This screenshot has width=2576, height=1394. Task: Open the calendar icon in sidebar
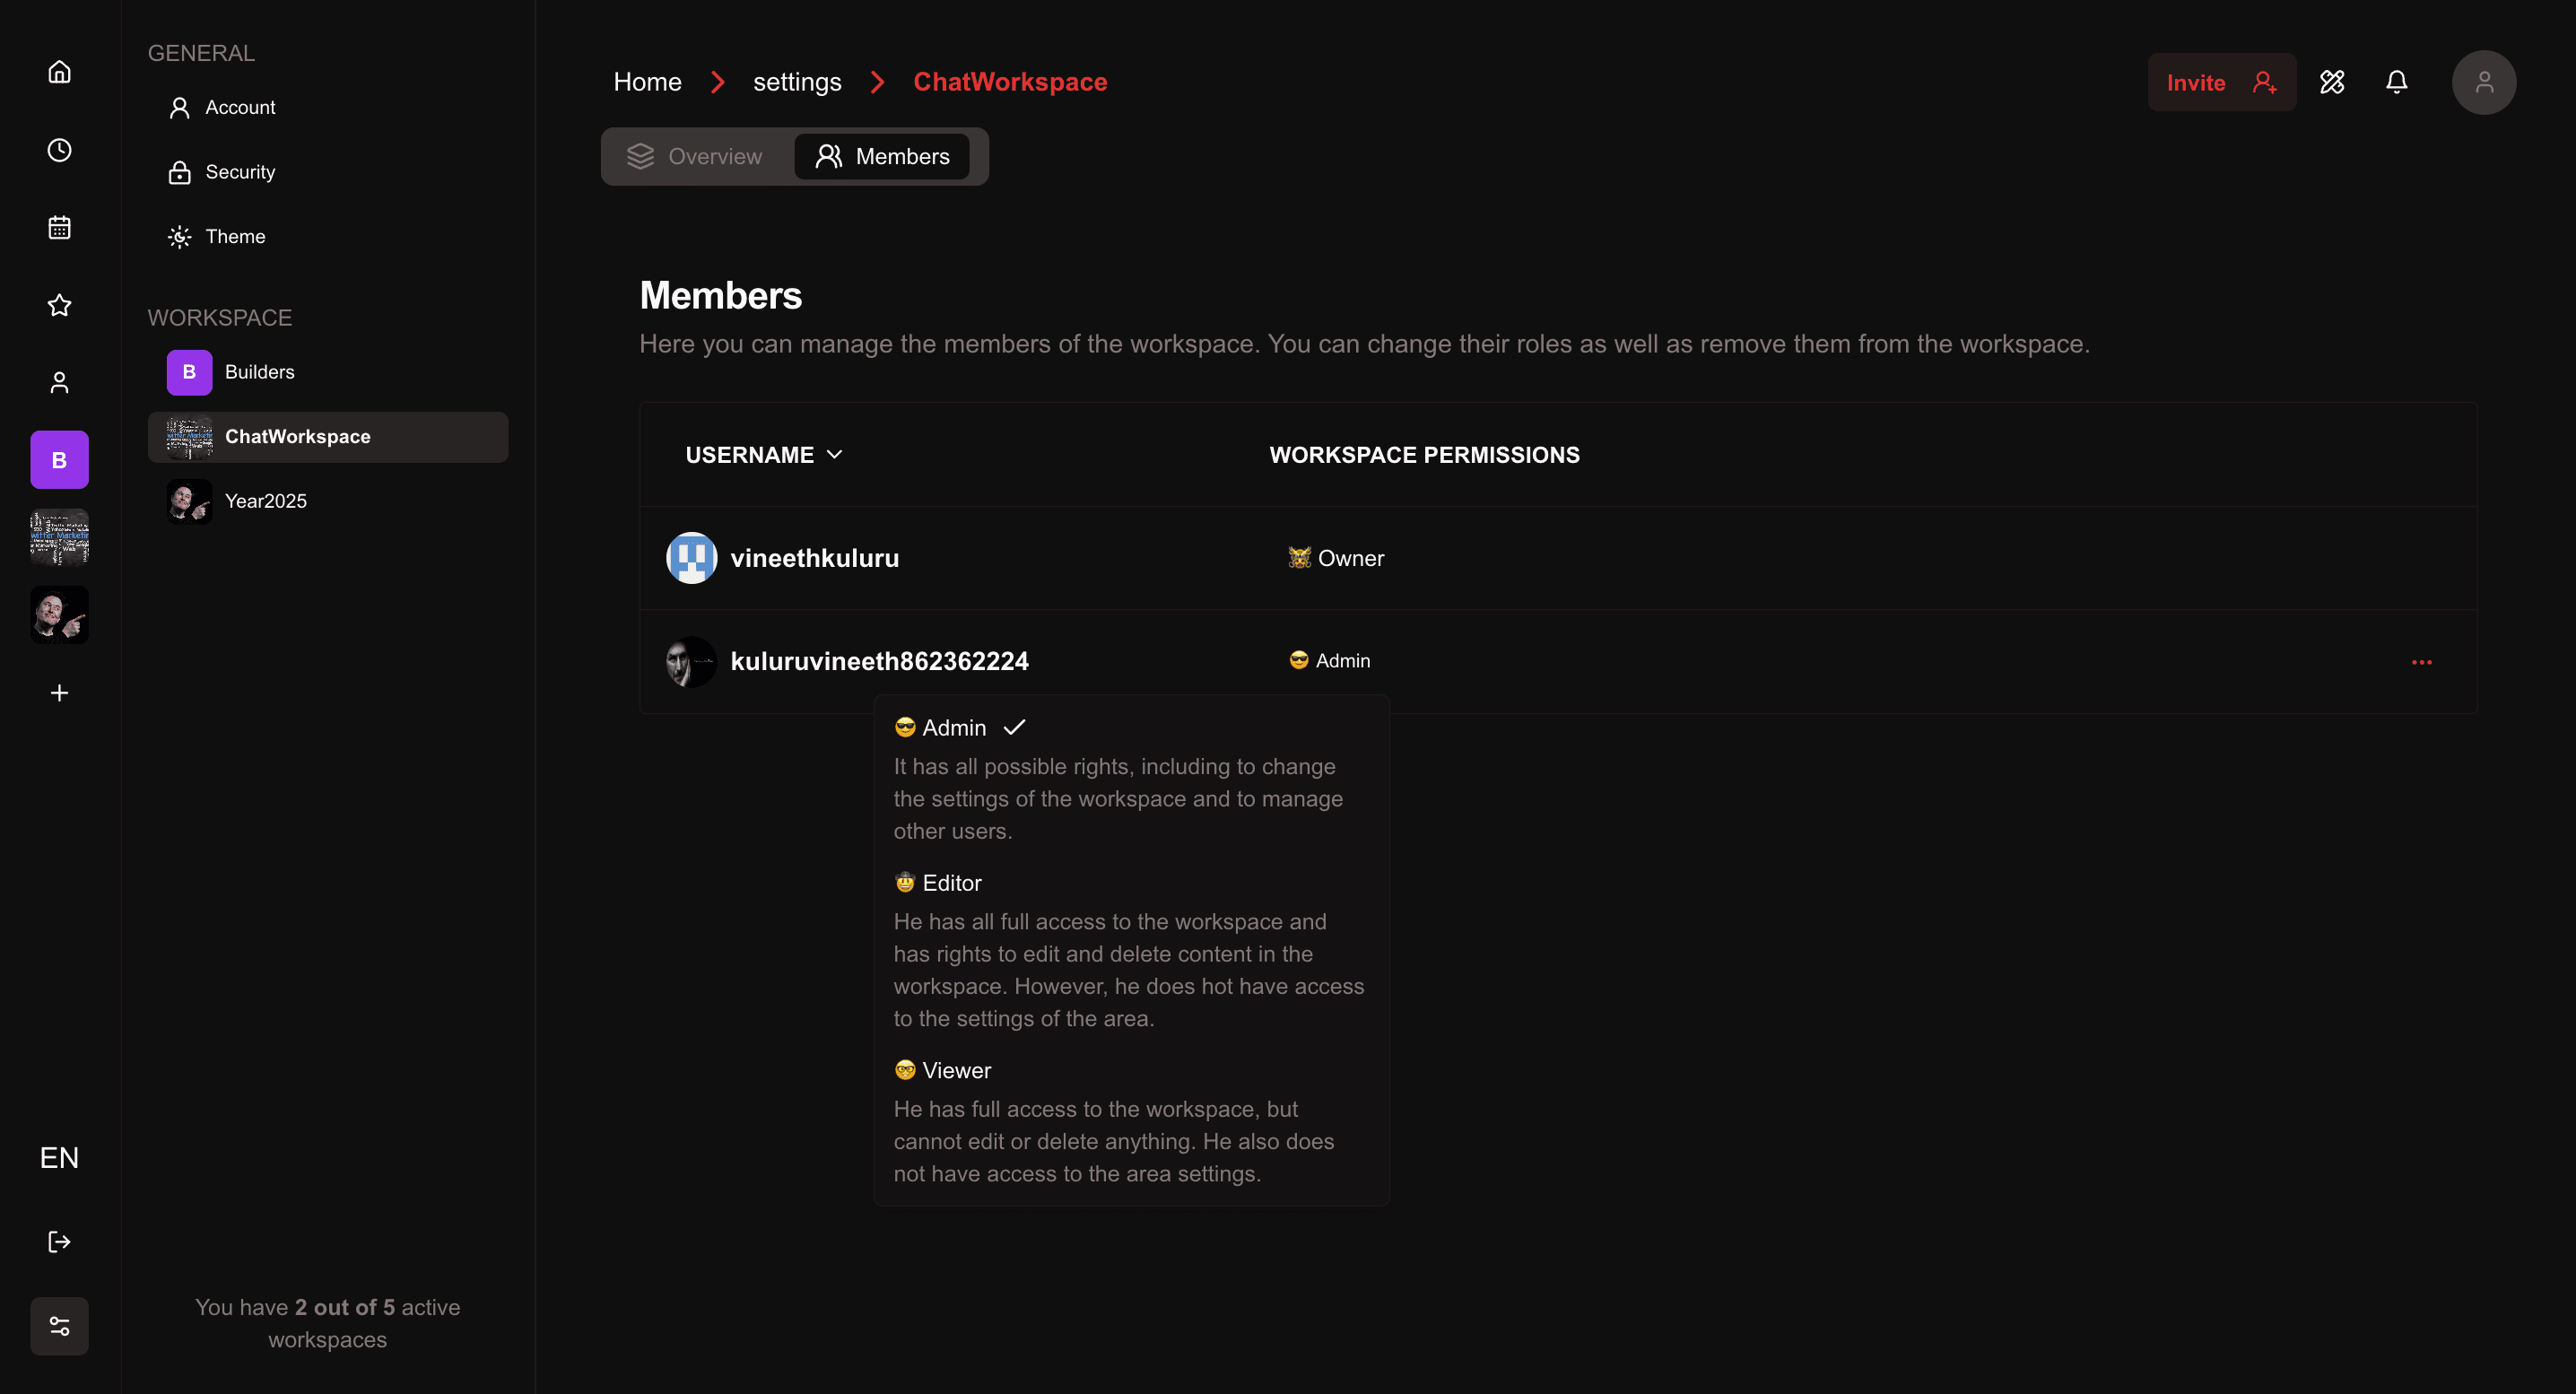(x=59, y=227)
